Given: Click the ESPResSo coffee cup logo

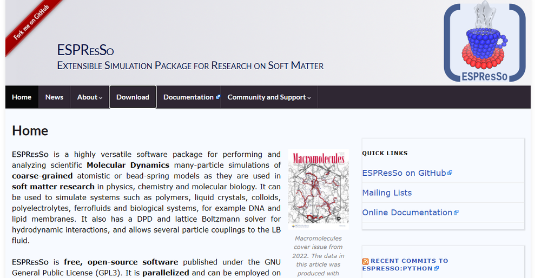Looking at the screenshot, I should pos(484,42).
